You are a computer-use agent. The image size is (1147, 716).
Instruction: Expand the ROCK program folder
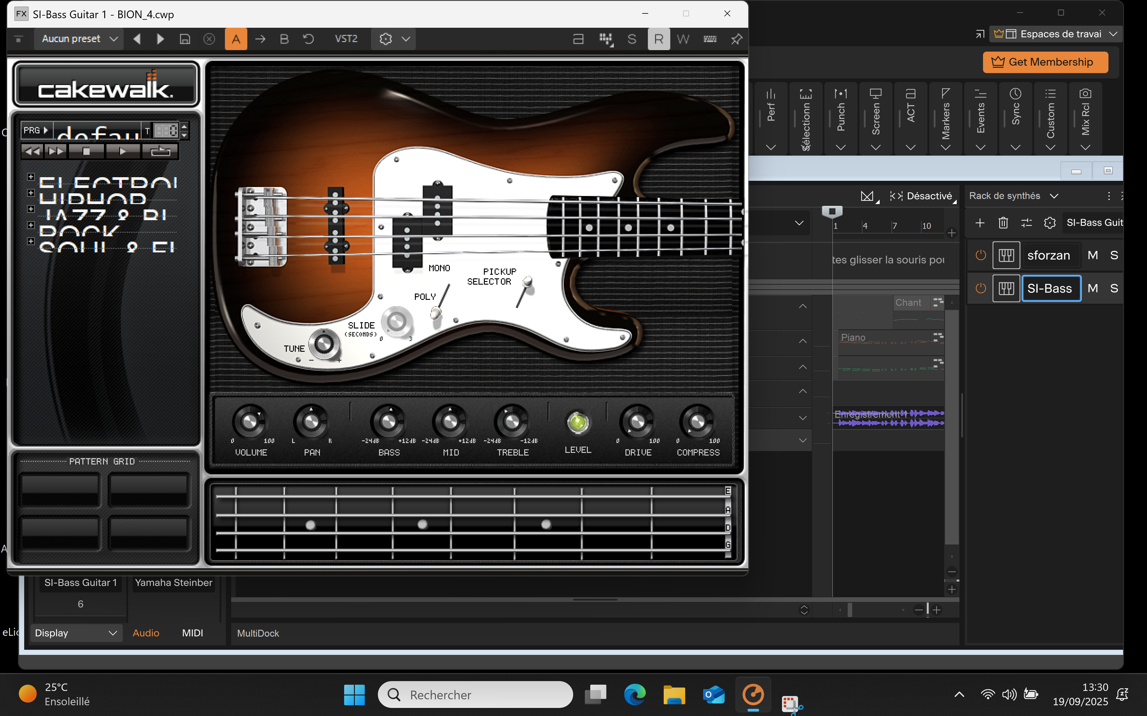(x=31, y=225)
